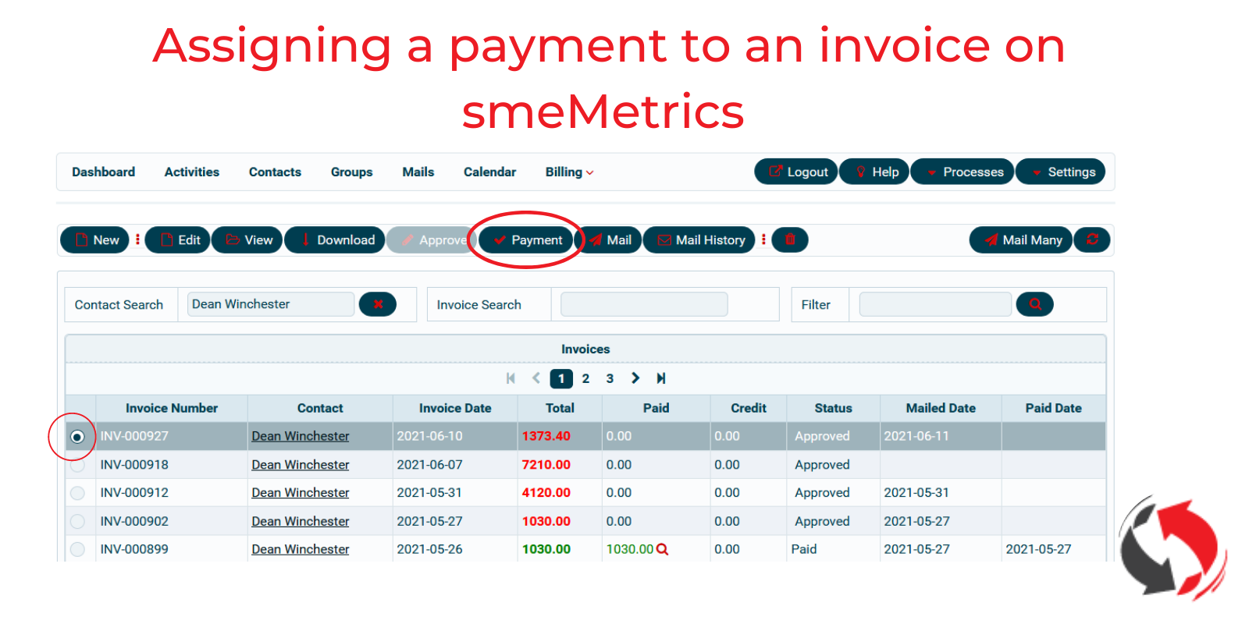1249x624 pixels.
Task: Open Mail History
Action: [699, 239]
